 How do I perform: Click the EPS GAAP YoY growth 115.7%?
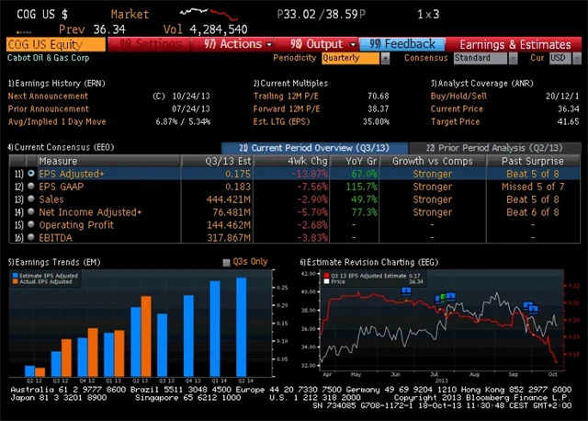tap(361, 187)
